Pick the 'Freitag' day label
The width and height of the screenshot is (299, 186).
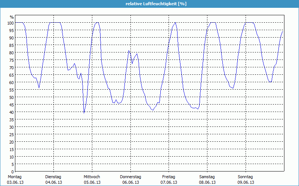(169, 177)
